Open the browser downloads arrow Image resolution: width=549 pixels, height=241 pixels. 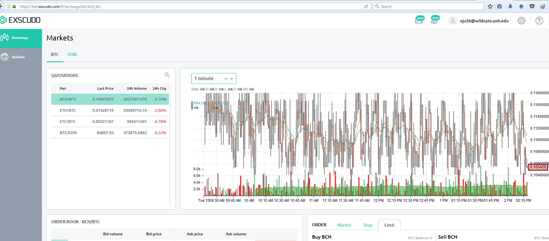click(x=510, y=6)
